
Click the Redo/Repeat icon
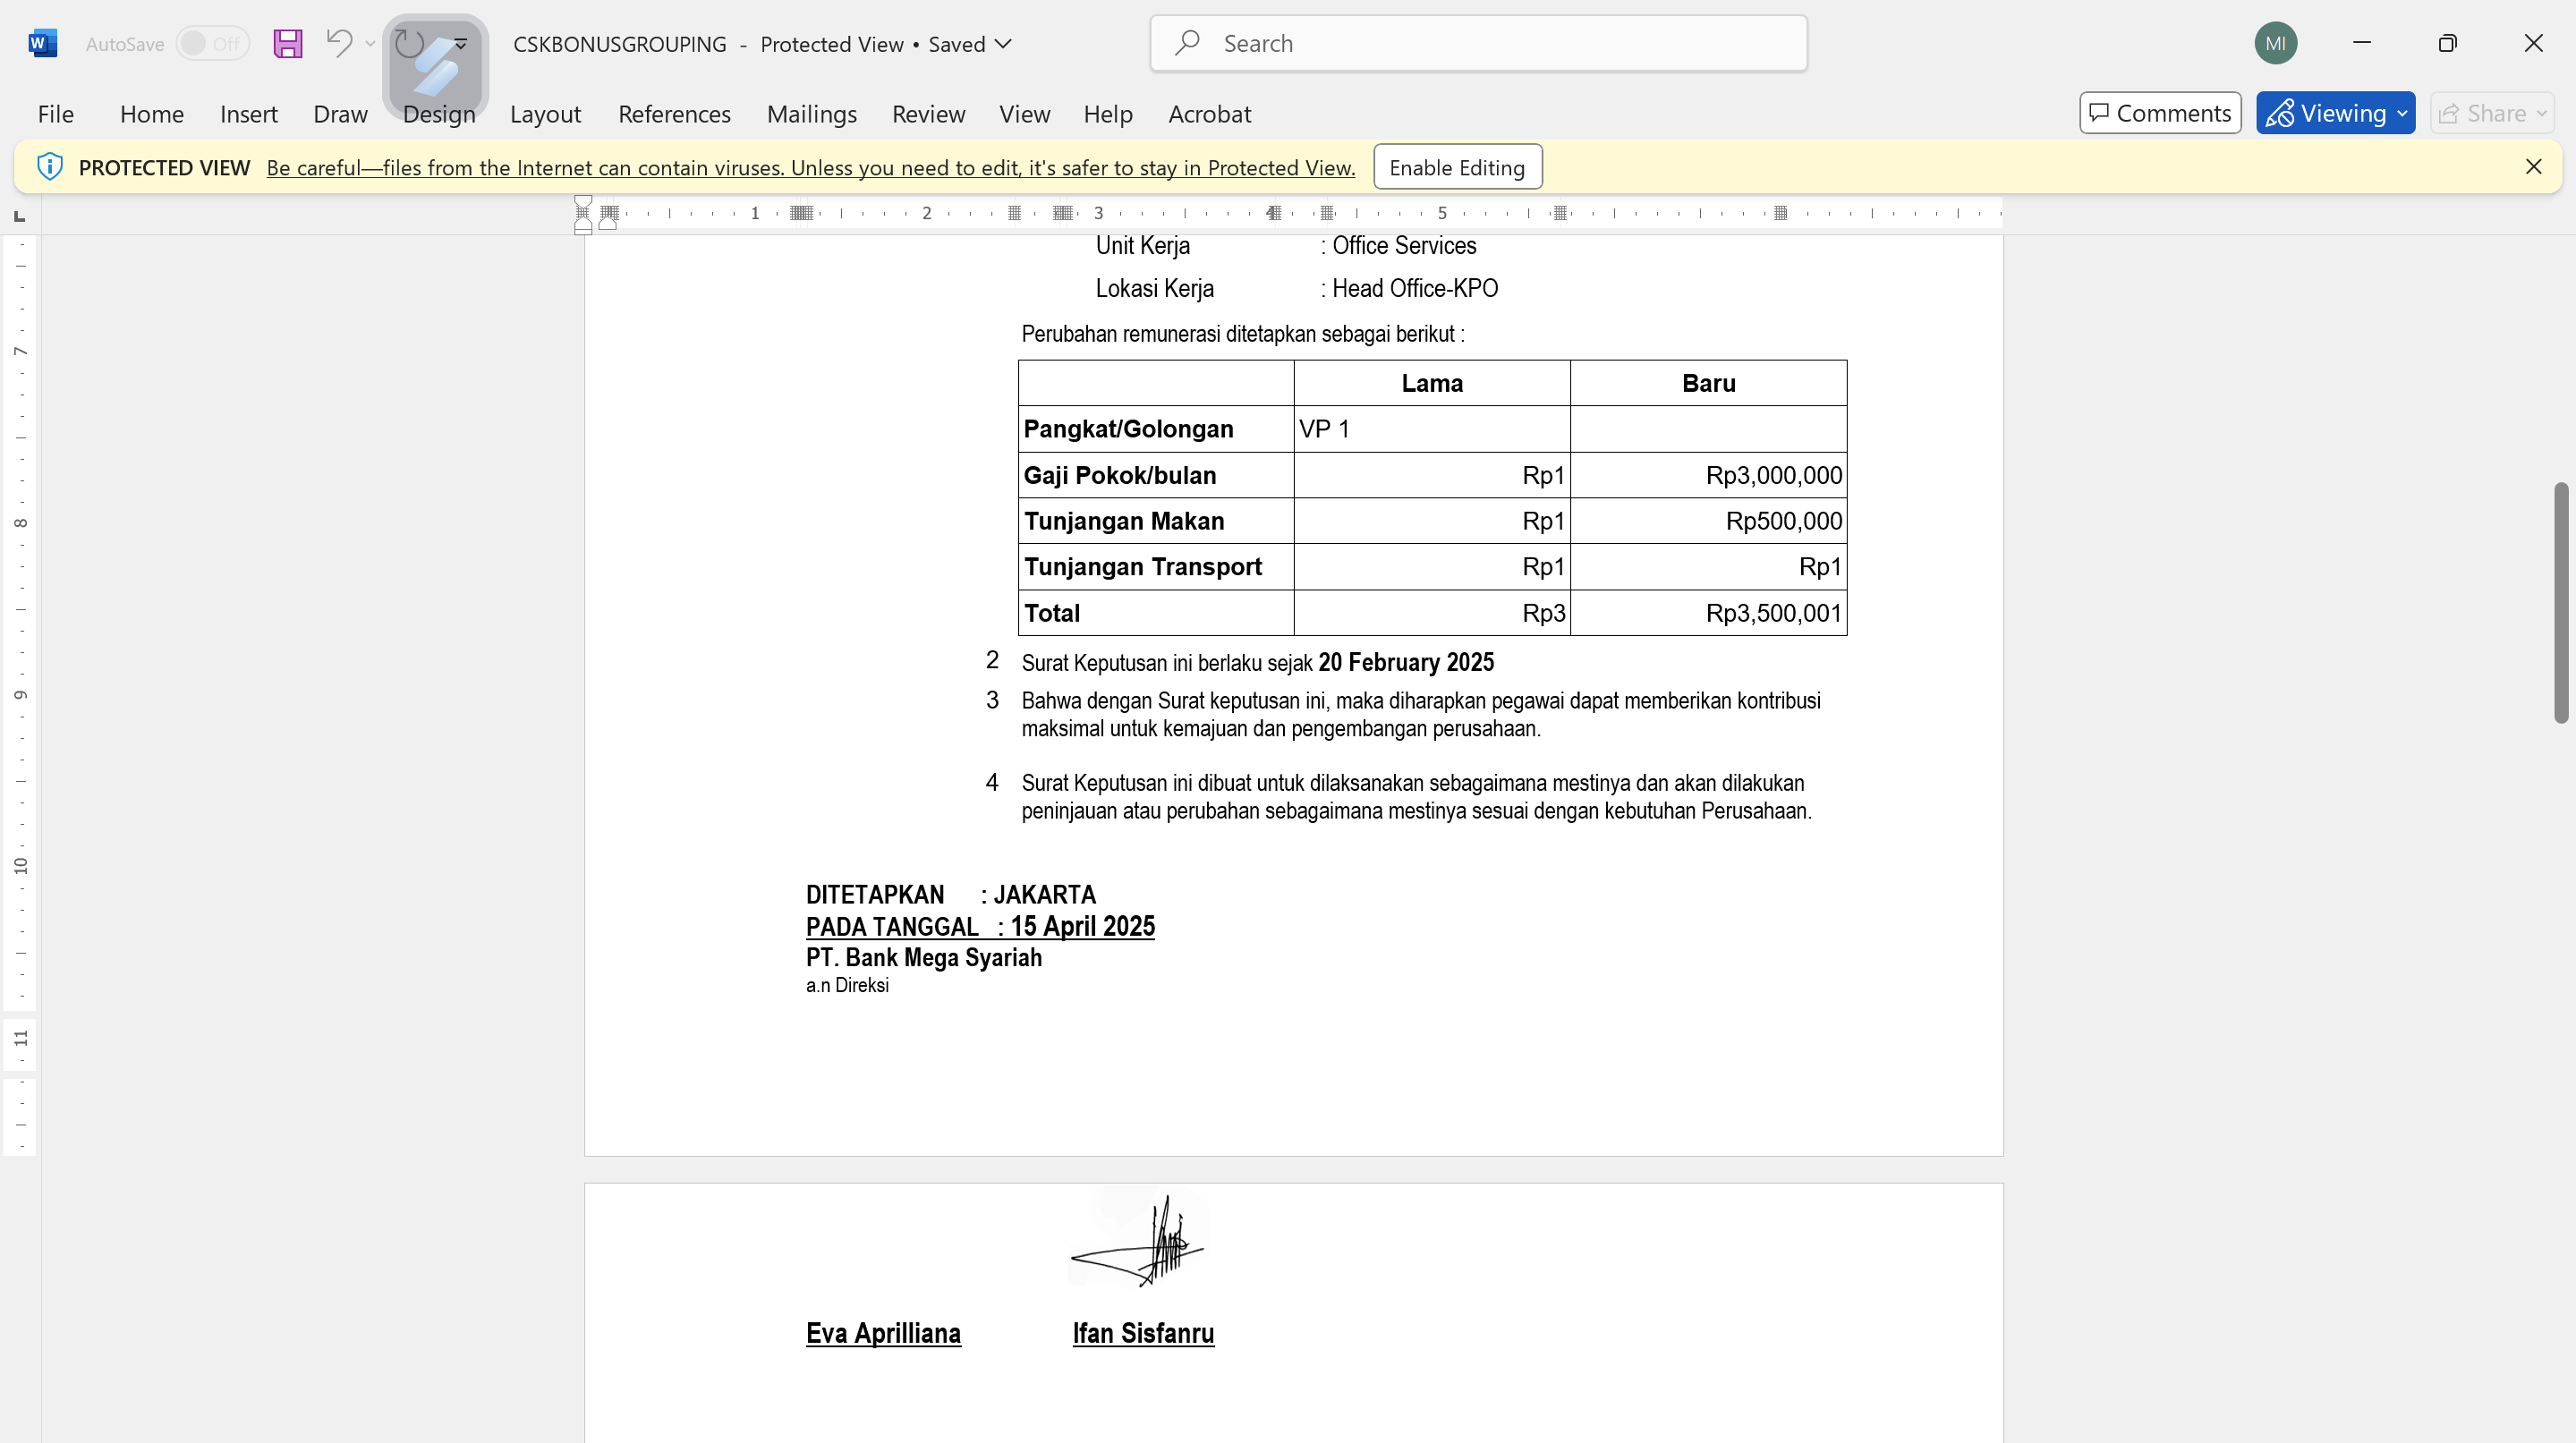[x=410, y=43]
